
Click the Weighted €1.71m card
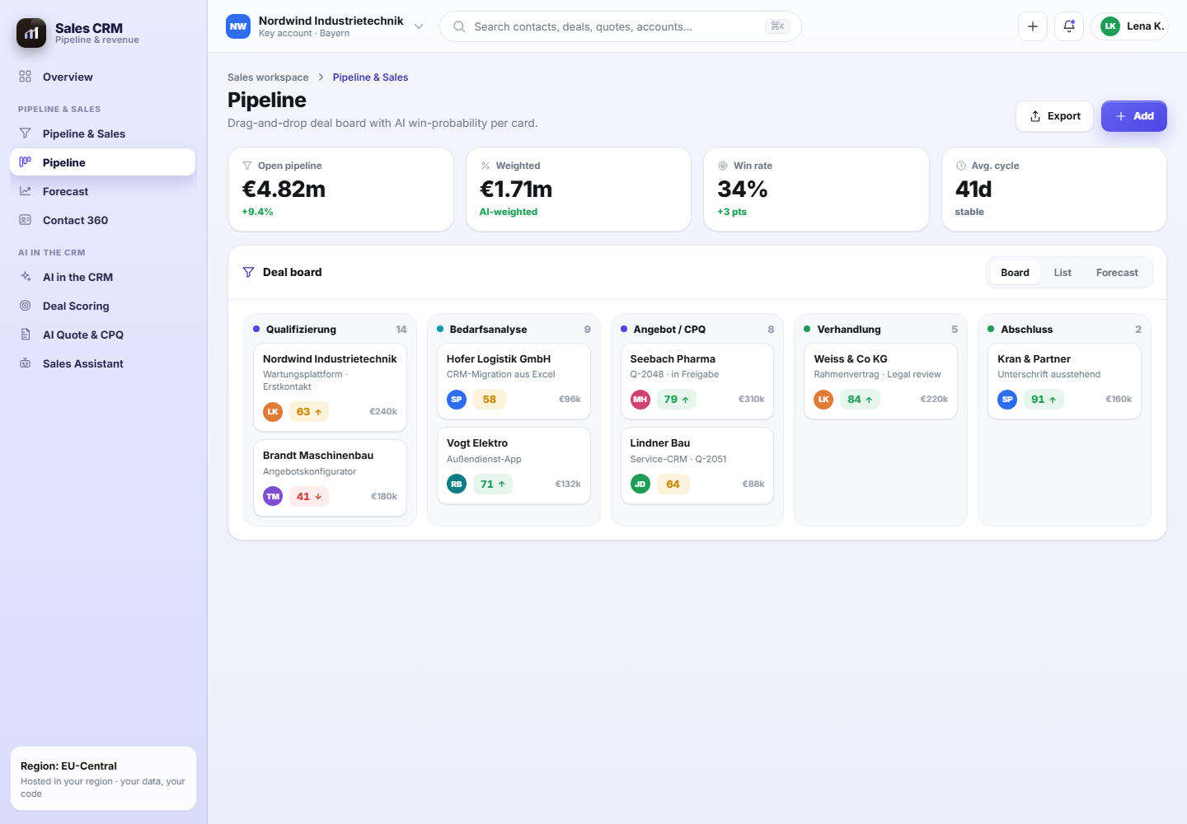[579, 190]
